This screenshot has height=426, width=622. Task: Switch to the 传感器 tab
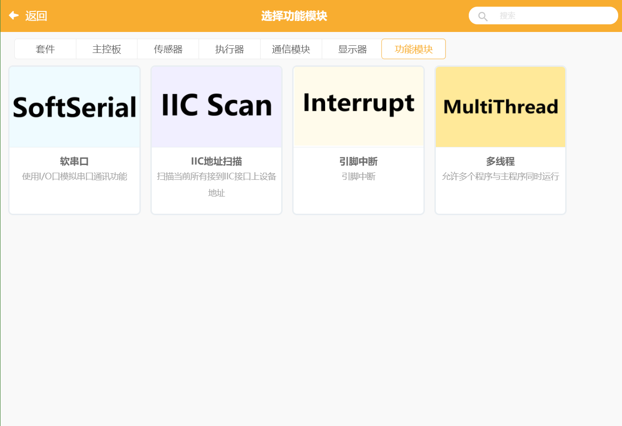[x=168, y=49]
